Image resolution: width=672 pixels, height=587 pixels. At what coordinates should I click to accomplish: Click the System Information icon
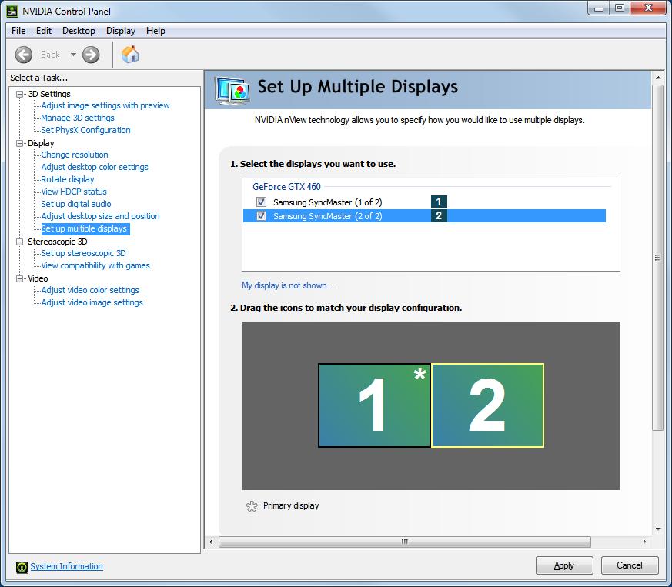click(22, 567)
